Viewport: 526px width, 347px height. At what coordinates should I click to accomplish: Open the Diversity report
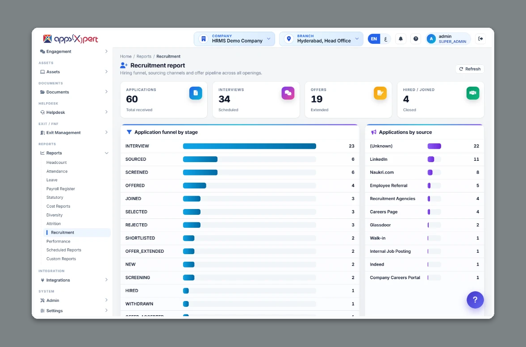click(x=54, y=215)
